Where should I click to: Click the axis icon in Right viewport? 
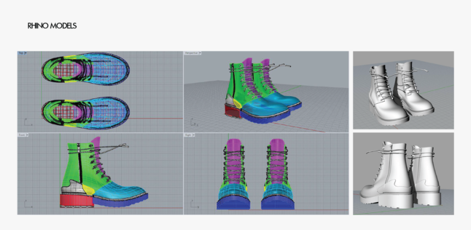[194, 204]
